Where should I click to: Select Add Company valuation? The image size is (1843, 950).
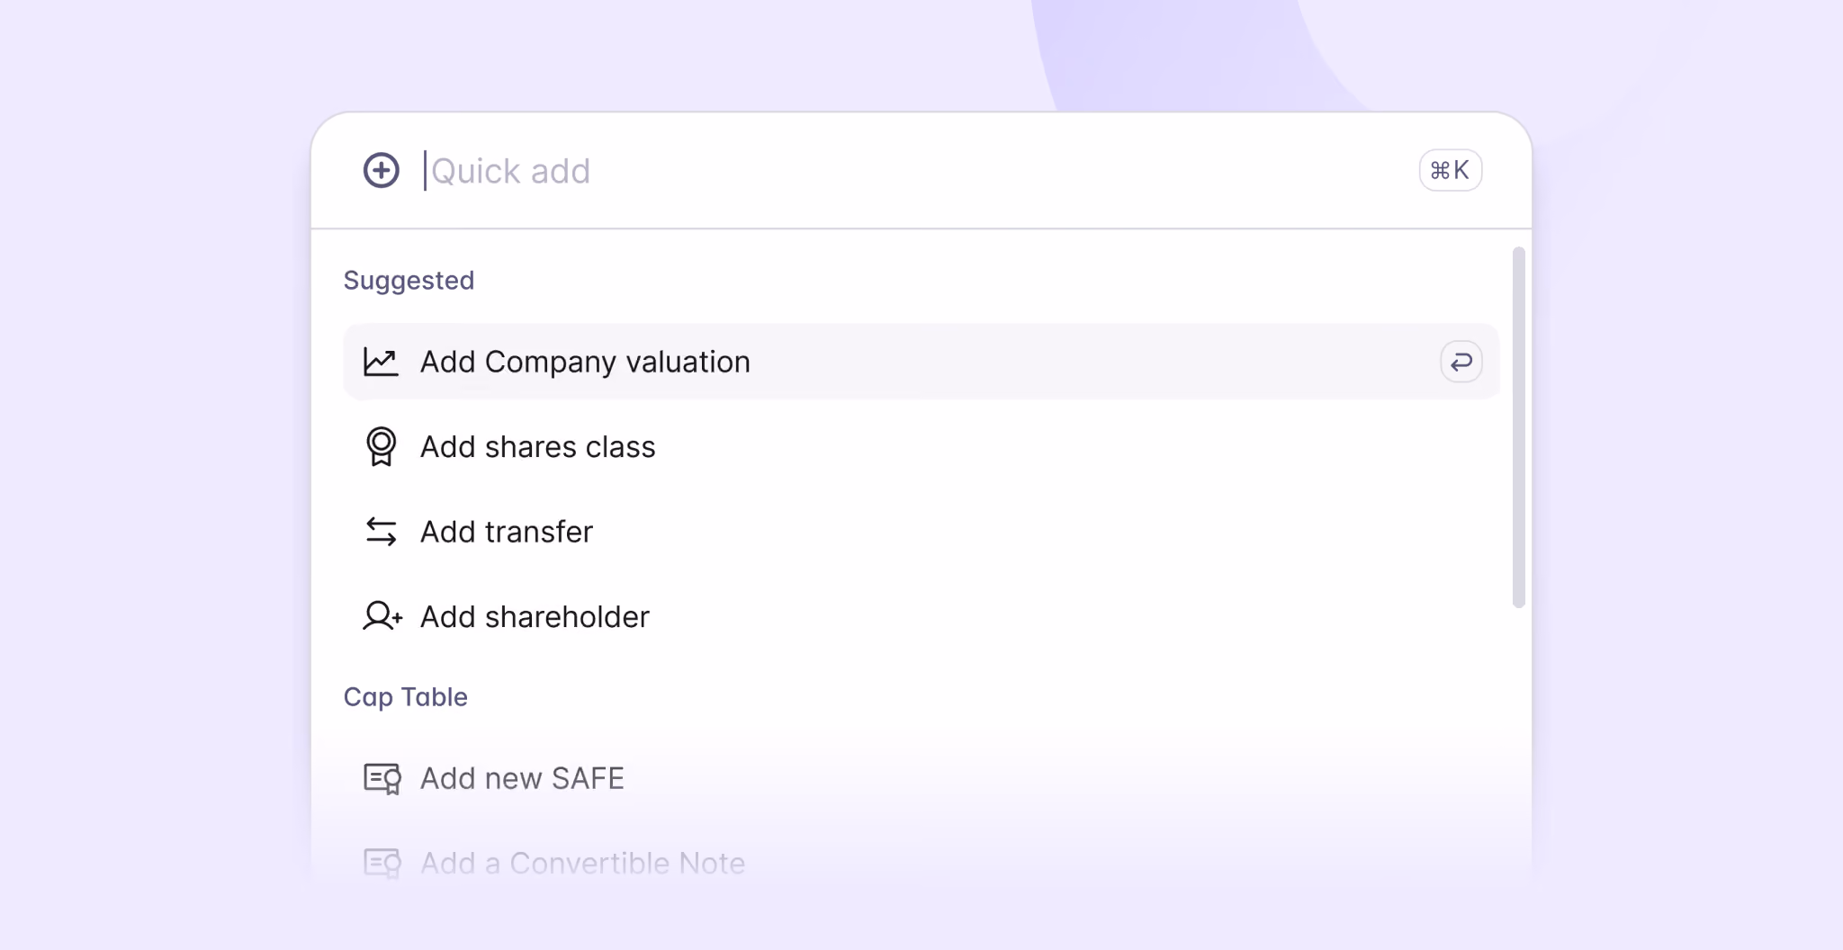click(585, 362)
